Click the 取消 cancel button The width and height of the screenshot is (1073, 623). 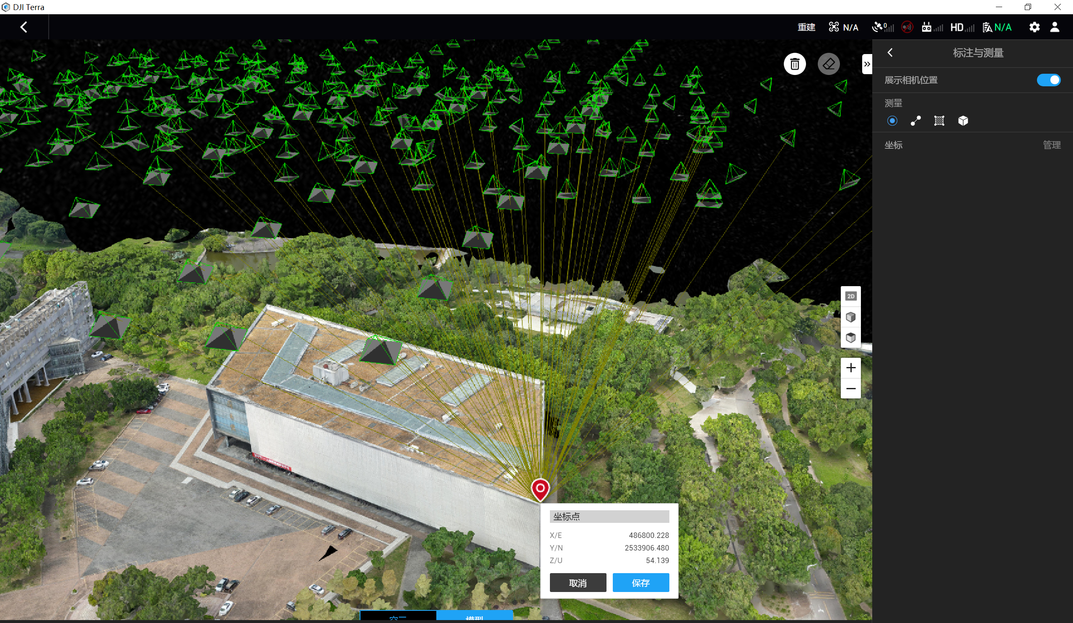[x=578, y=583]
